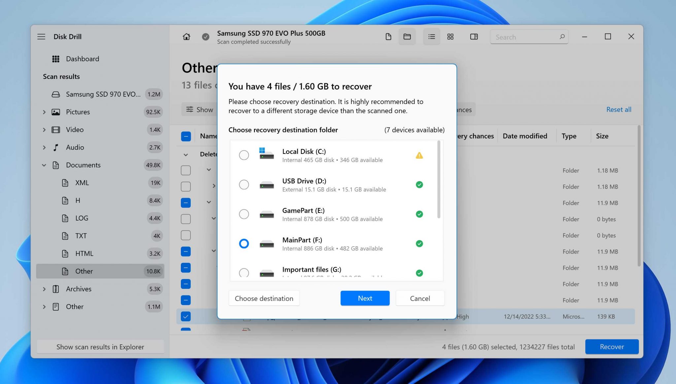Screen dimensions: 676x384
Task: Select the GamePart (E:) destination
Action: pos(244,214)
